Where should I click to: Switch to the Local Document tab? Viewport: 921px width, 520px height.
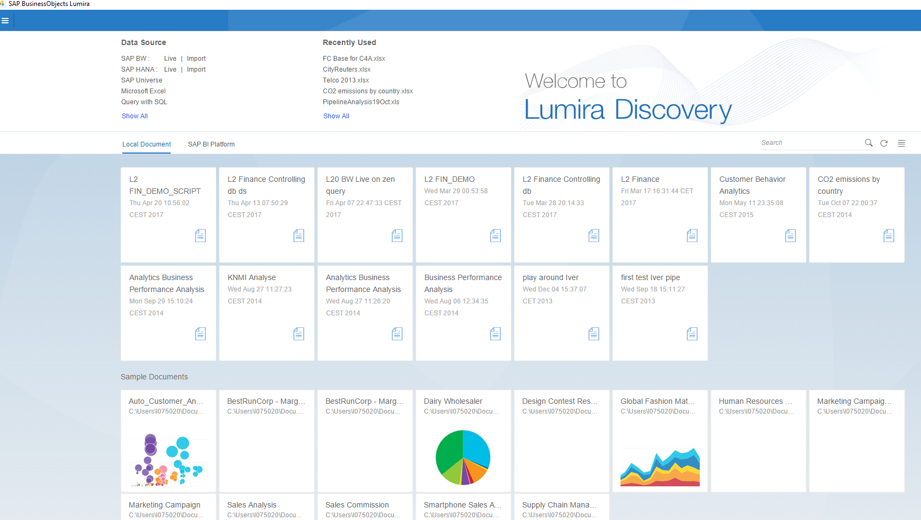pos(146,144)
